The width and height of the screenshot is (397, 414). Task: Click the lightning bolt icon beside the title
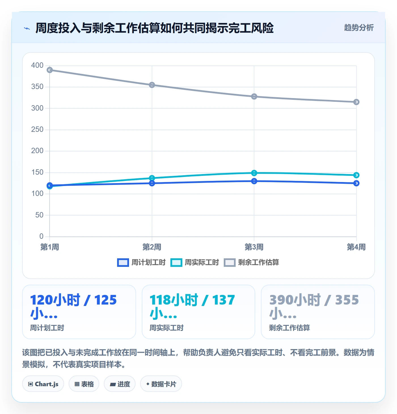[x=27, y=28]
